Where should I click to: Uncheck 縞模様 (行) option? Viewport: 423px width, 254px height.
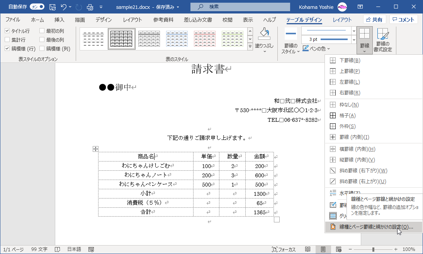tap(6, 48)
